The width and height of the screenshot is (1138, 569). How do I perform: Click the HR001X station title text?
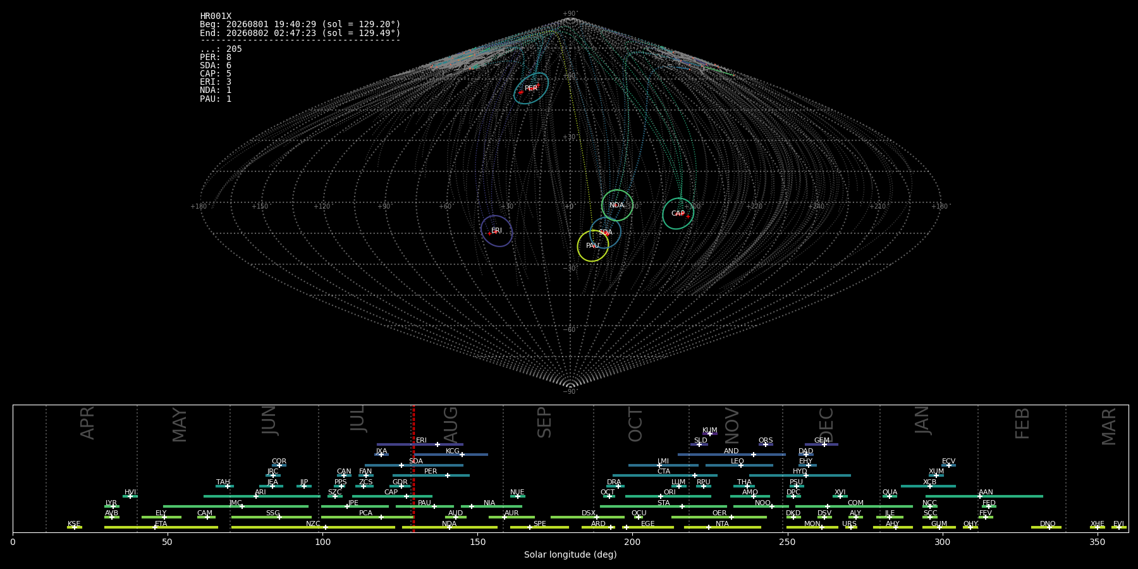click(x=216, y=16)
